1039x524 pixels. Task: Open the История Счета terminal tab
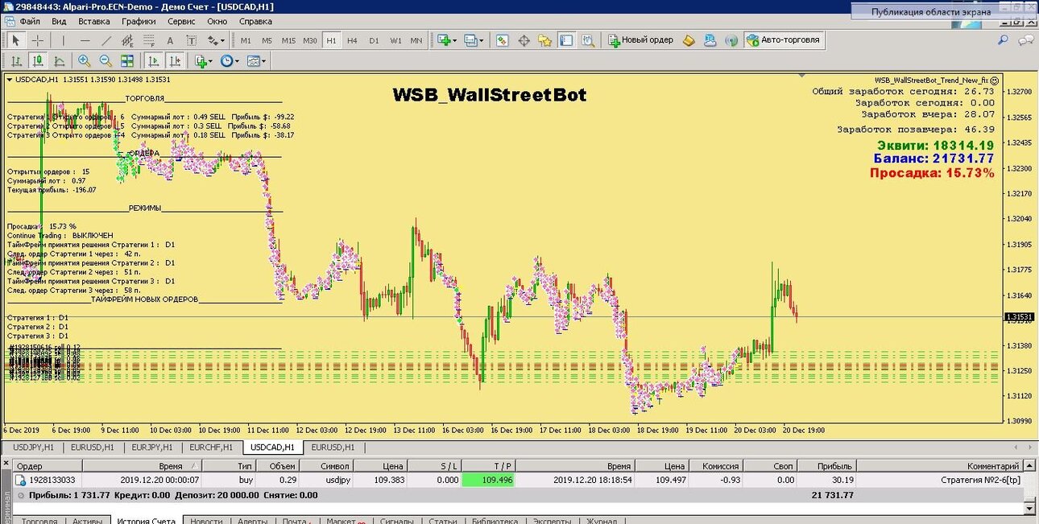coord(146,520)
